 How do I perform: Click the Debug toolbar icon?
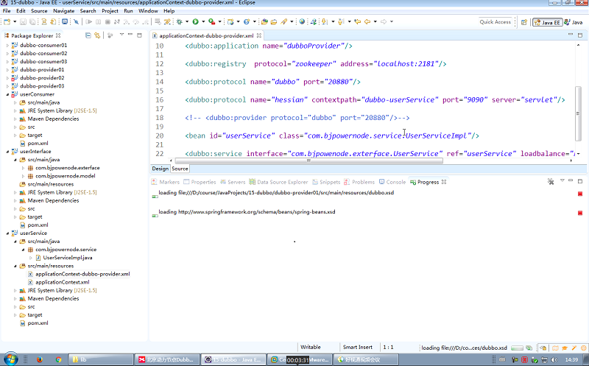(x=179, y=22)
